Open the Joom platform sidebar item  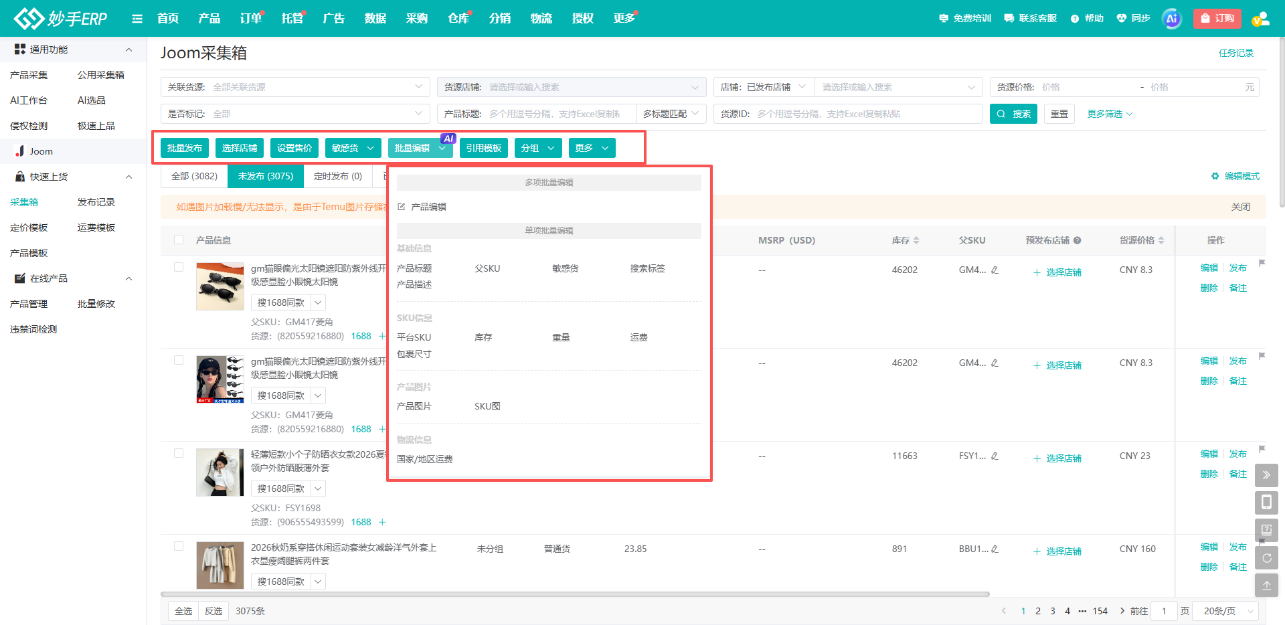74,151
